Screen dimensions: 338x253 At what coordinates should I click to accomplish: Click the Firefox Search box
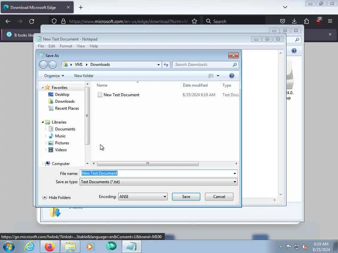(x=235, y=21)
